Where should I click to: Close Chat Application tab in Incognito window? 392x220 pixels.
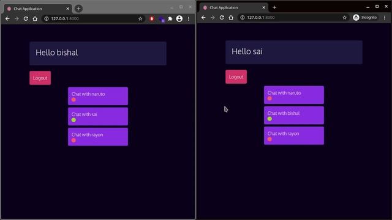point(263,7)
